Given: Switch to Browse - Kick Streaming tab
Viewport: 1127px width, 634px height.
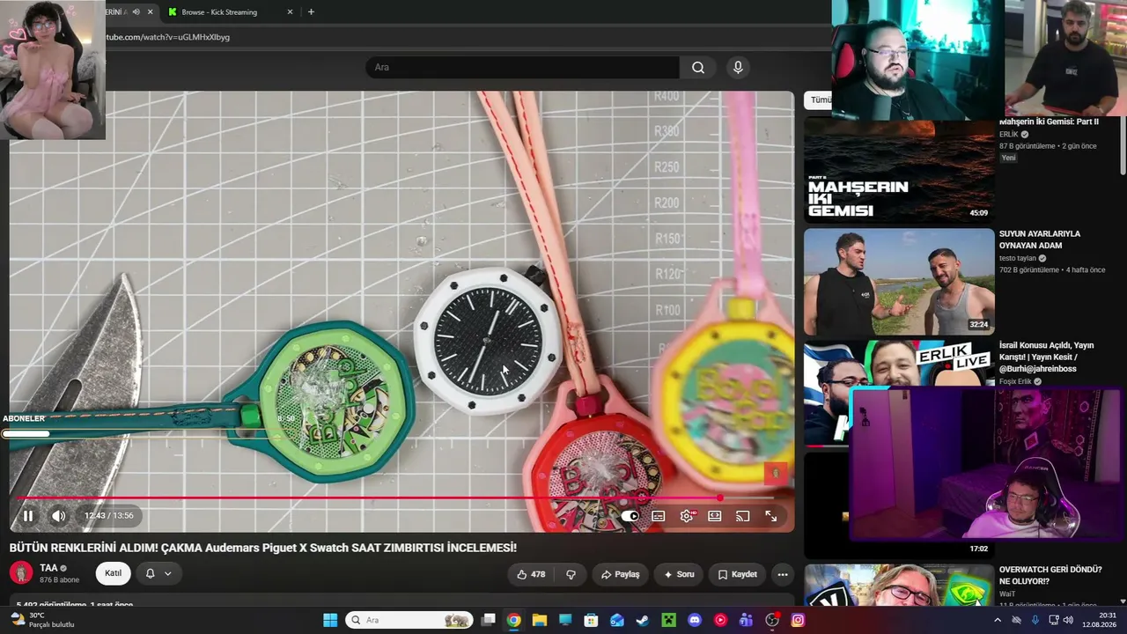Looking at the screenshot, I should 219,12.
